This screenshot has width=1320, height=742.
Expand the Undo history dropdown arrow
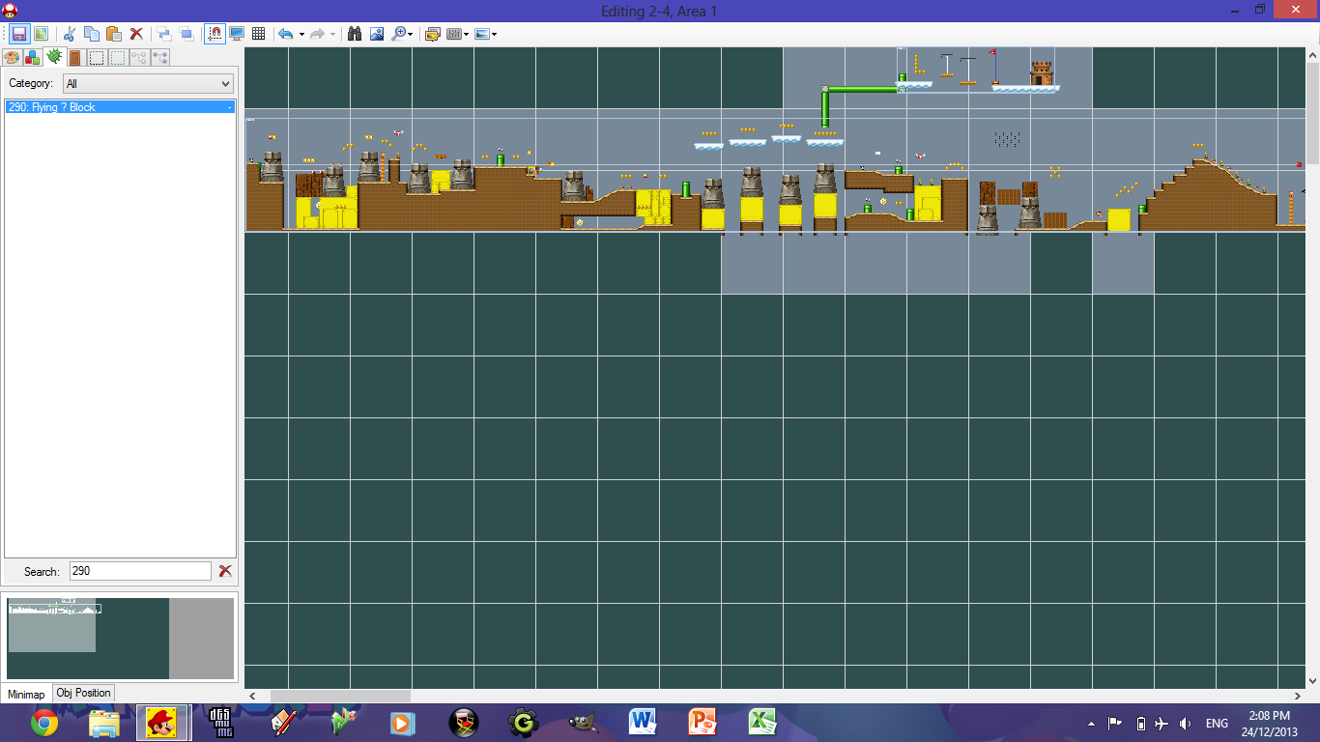pos(301,34)
